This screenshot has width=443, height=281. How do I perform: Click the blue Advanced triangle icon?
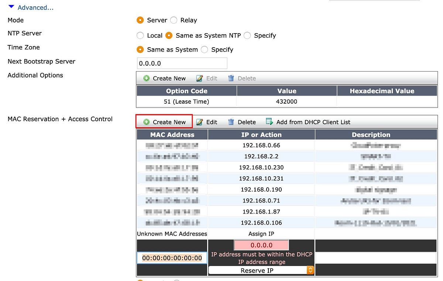click(x=10, y=6)
